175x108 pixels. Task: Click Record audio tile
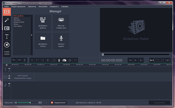point(61,41)
